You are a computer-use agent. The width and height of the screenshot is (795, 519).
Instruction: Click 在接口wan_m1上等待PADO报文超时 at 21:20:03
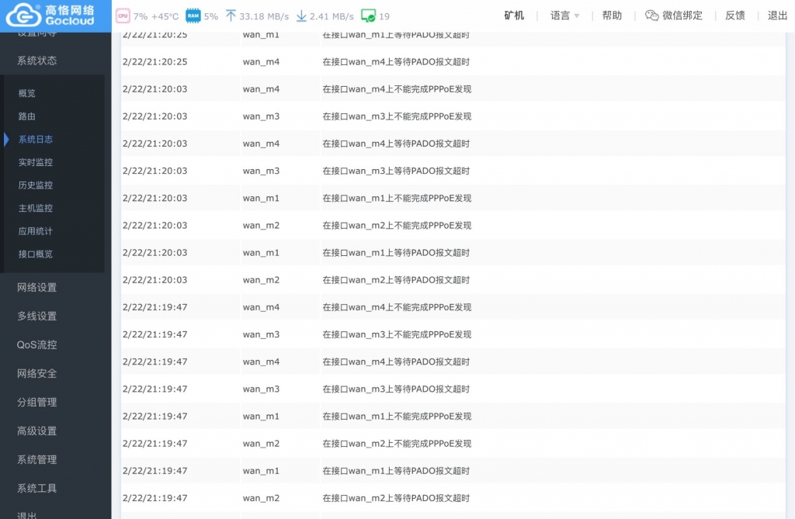[x=396, y=253]
